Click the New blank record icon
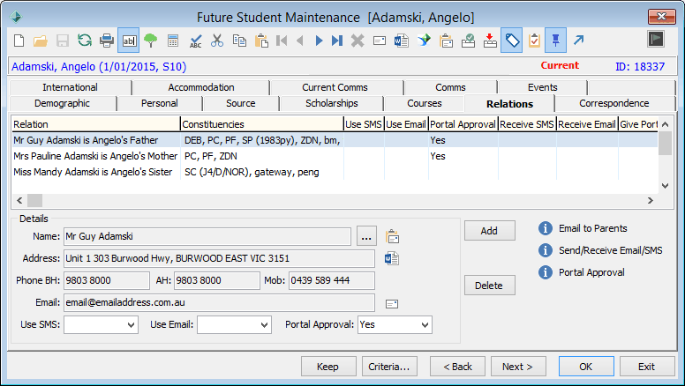This screenshot has height=386, width=685. 19,41
